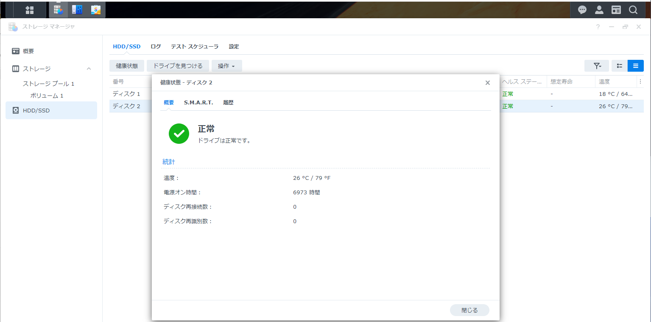Image resolution: width=651 pixels, height=322 pixels.
Task: Open the Control Panel taskbar icon
Action: point(77,10)
